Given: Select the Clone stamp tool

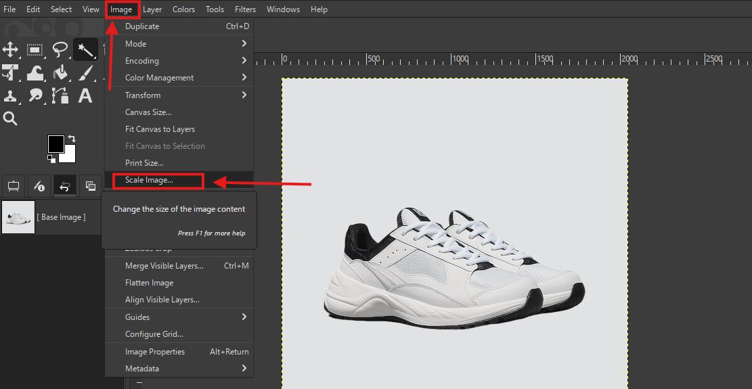Looking at the screenshot, I should click(10, 95).
